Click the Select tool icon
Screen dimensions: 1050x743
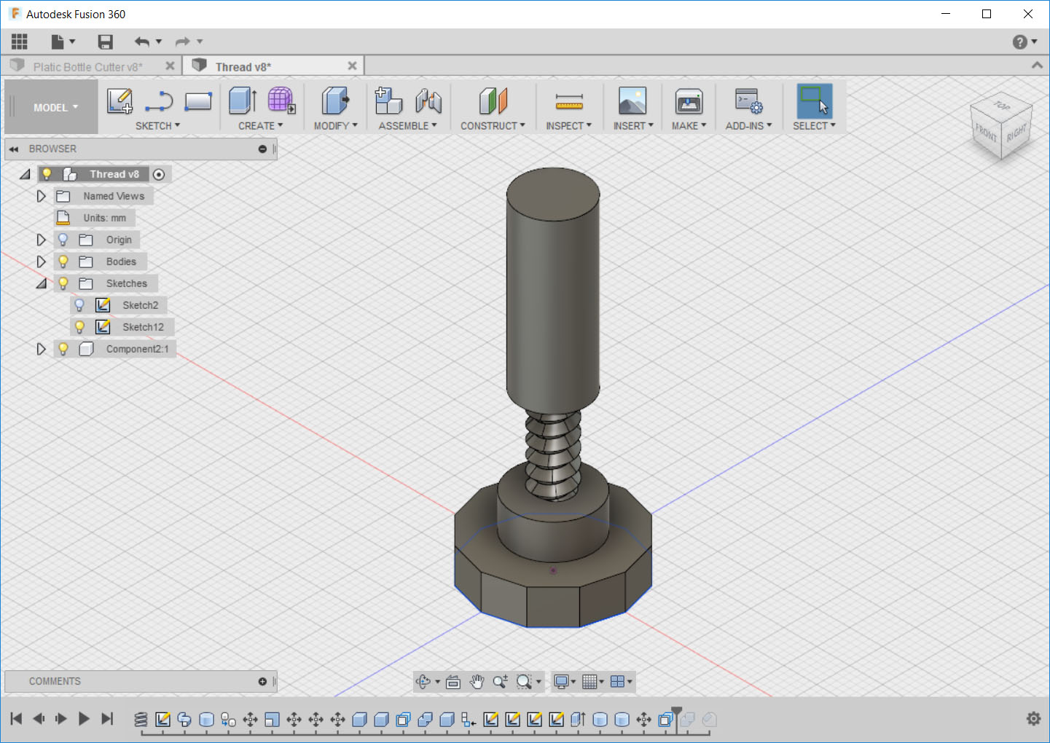(814, 101)
